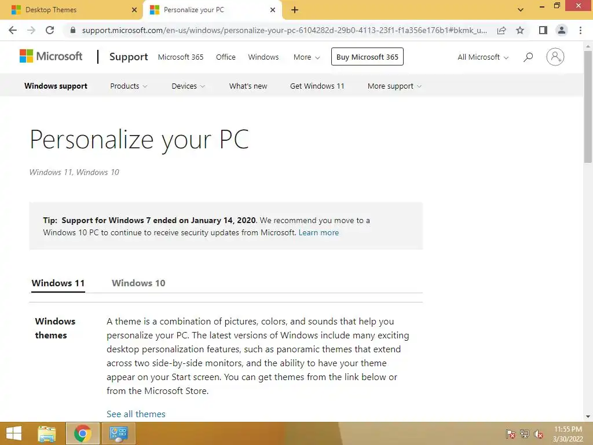The width and height of the screenshot is (593, 445).
Task: Open File Explorer from the taskbar
Action: tap(47, 433)
